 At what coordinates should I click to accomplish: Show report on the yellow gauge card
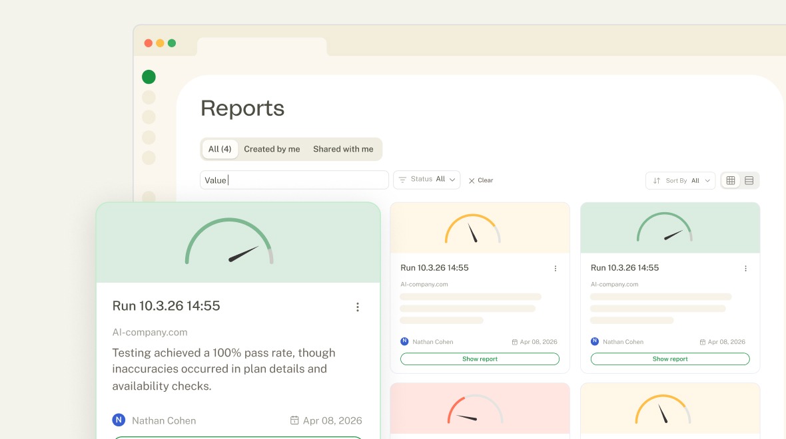(x=480, y=359)
